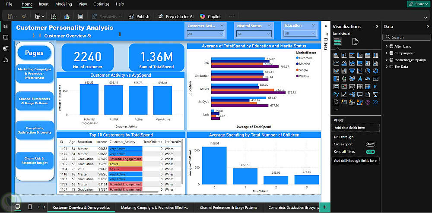Screen dimensions: 432x213
Task: Open the Format visual paintbrush tab
Action: pos(356,42)
